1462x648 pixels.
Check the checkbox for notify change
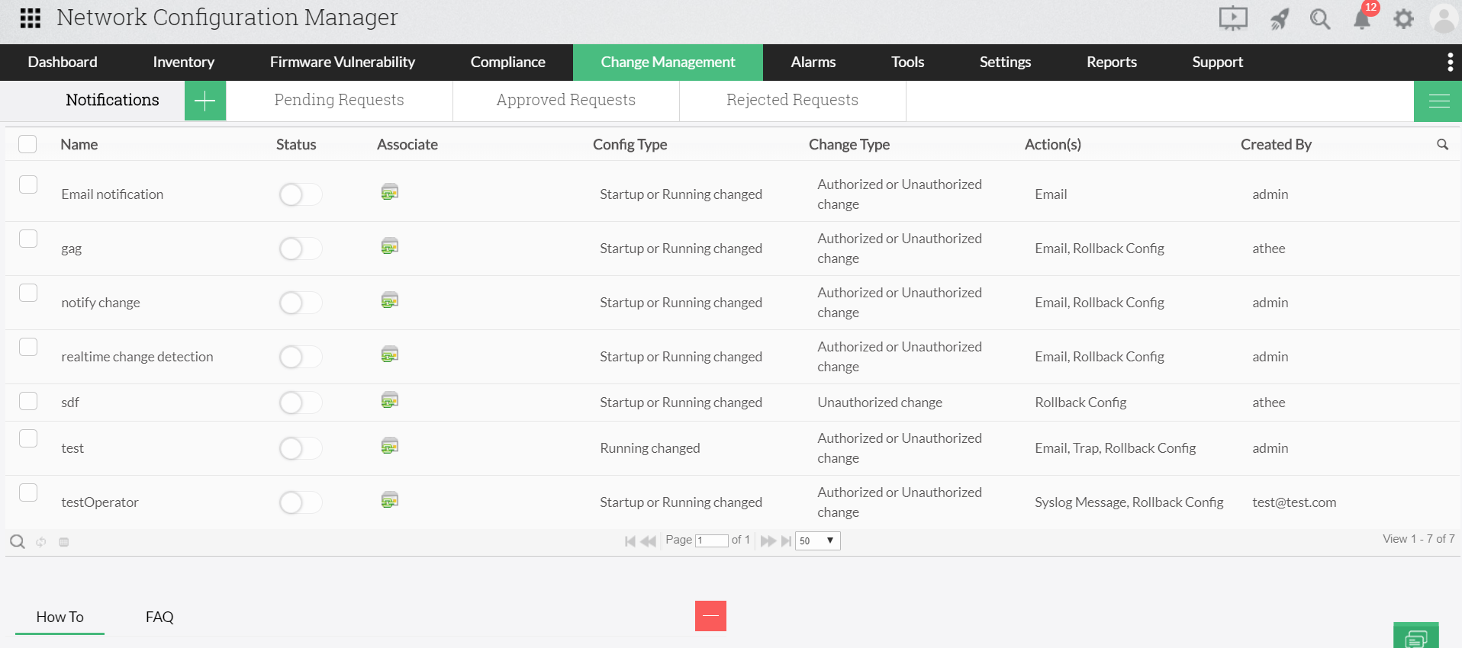(x=28, y=293)
